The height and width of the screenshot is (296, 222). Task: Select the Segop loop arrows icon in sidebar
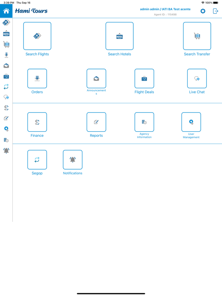[6, 87]
